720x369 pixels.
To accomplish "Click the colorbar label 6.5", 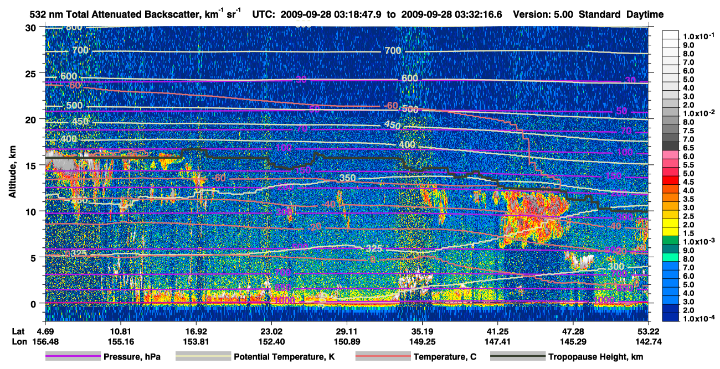I will pyautogui.click(x=689, y=147).
